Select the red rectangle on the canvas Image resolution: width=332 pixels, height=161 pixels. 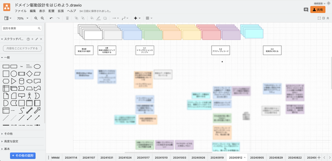211,35
